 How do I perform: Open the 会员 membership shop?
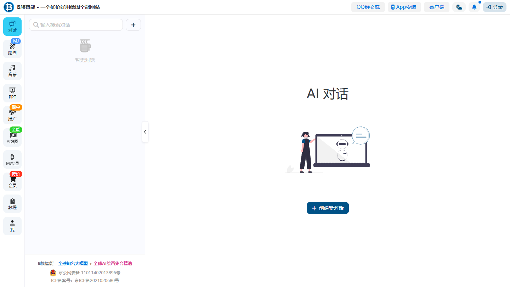(12, 182)
